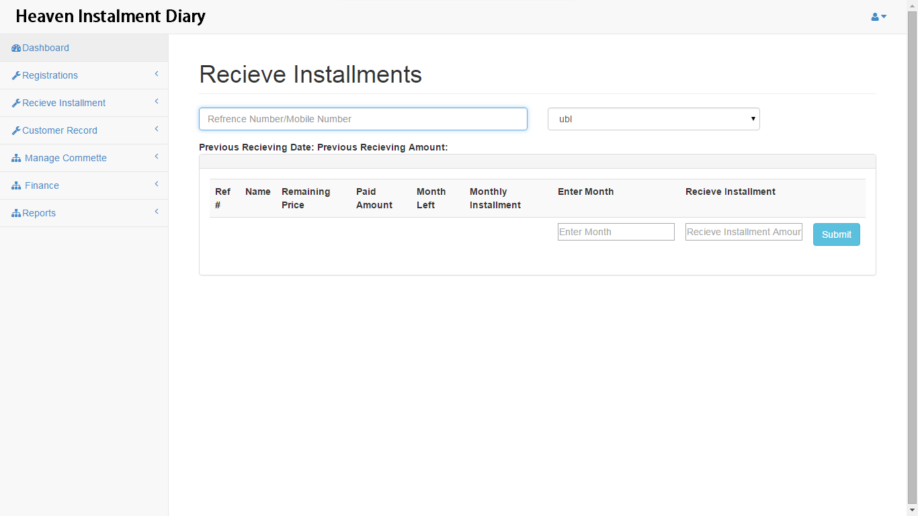Open the user profile icon menu
The height and width of the screenshot is (516, 918).
click(x=878, y=17)
